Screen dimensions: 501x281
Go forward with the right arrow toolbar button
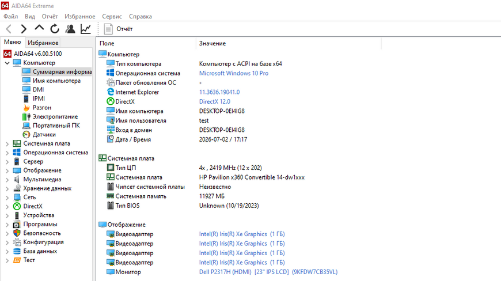[24, 29]
